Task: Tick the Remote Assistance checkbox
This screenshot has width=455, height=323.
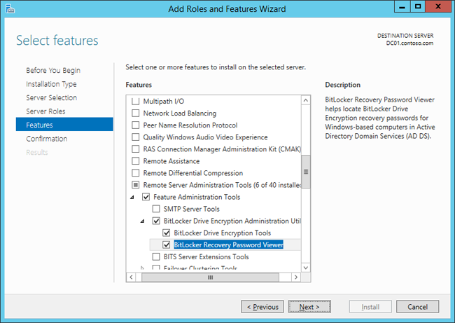Action: click(136, 161)
